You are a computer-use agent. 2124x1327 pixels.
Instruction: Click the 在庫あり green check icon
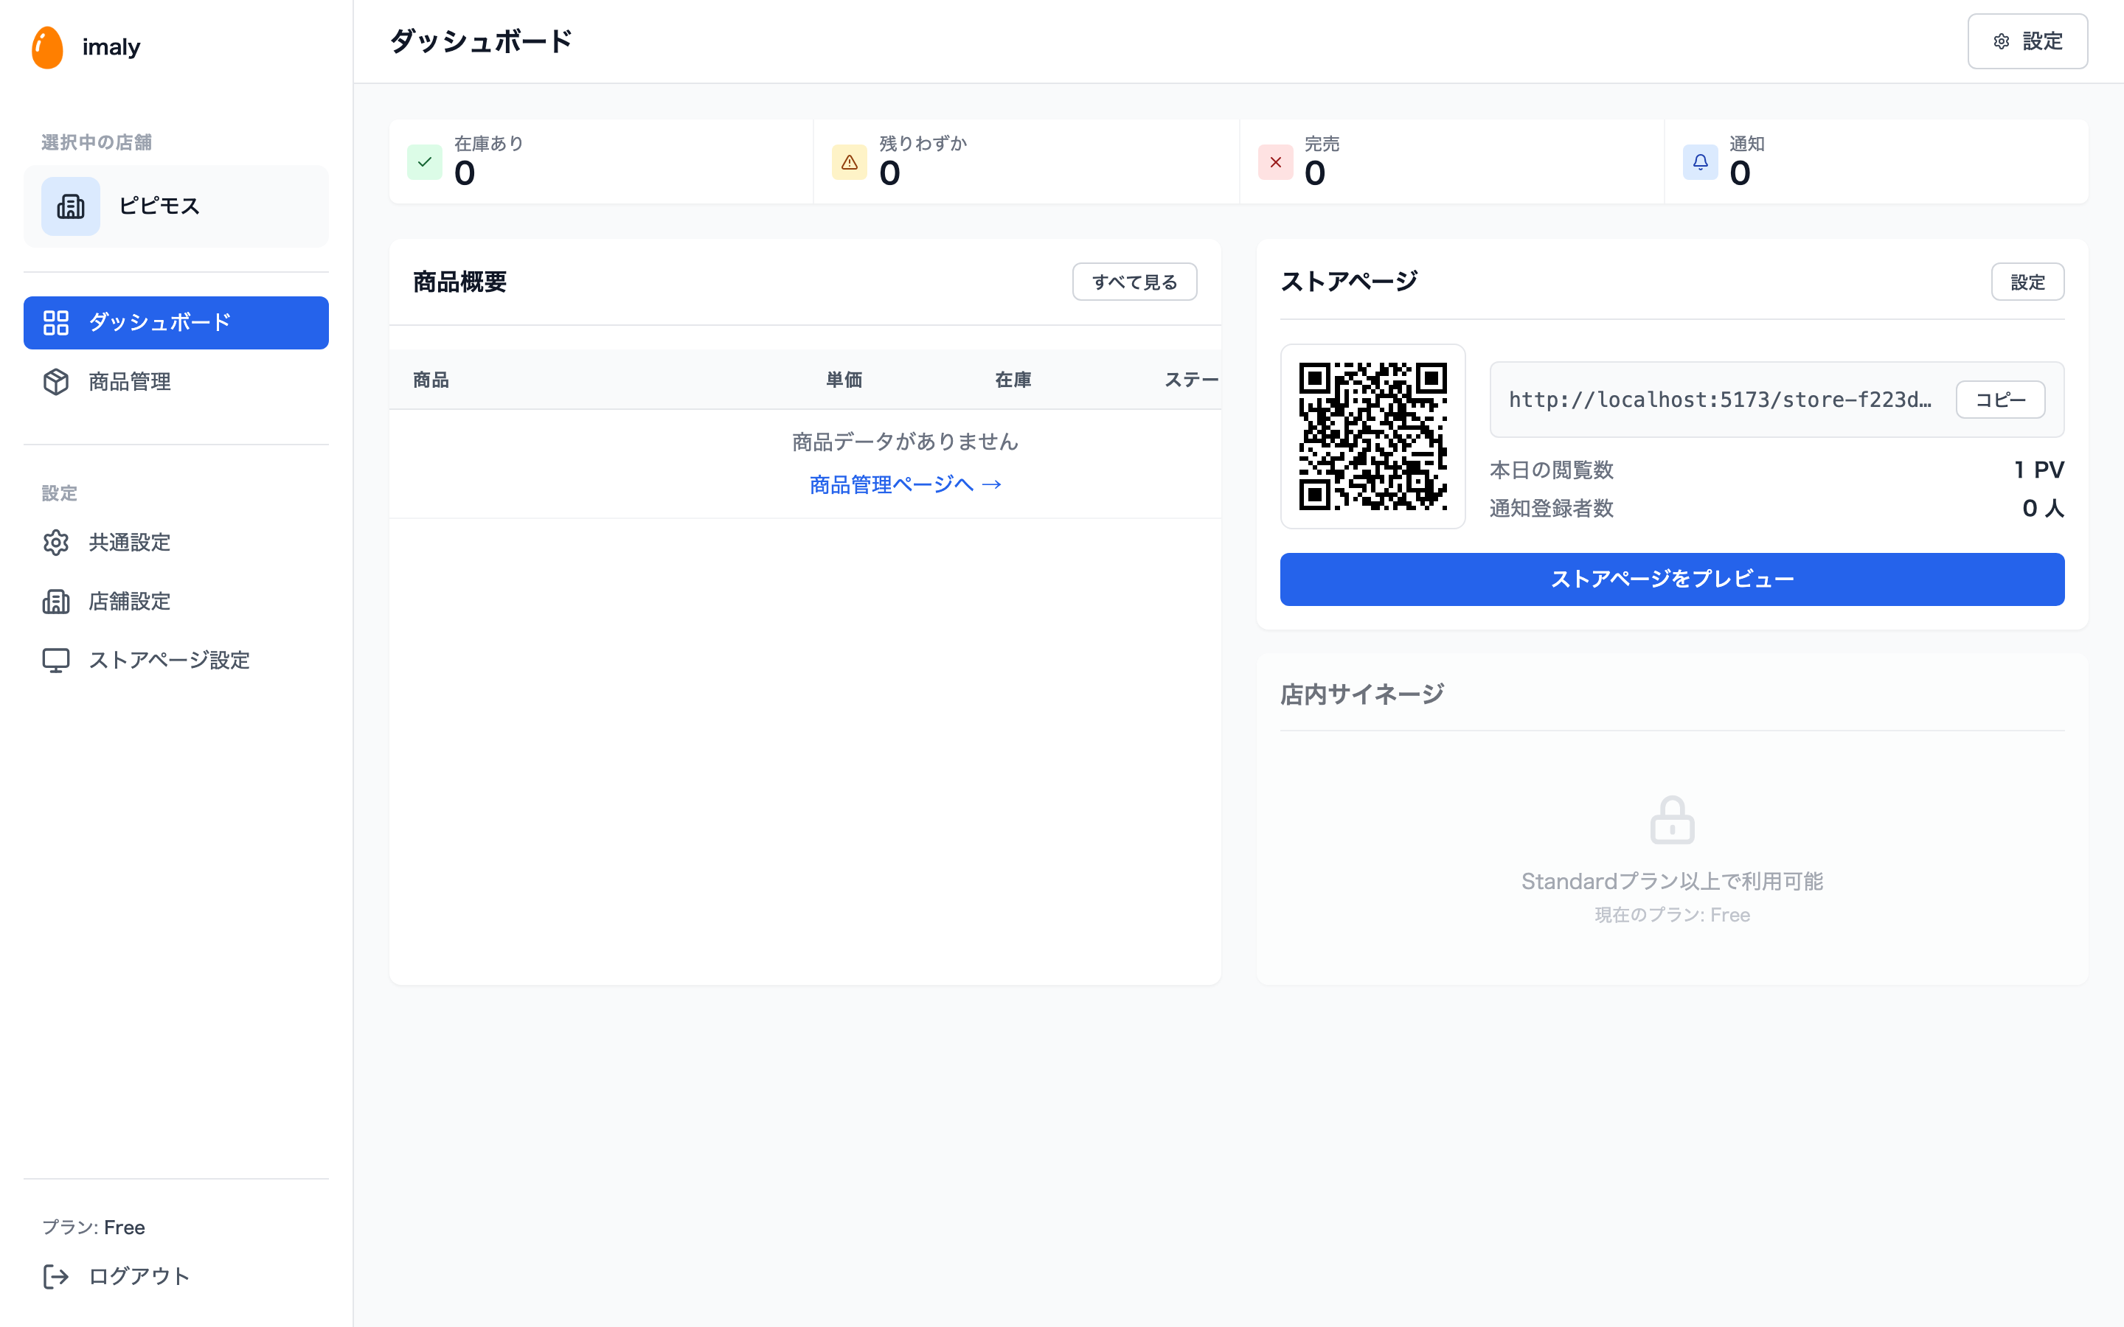pyautogui.click(x=425, y=162)
